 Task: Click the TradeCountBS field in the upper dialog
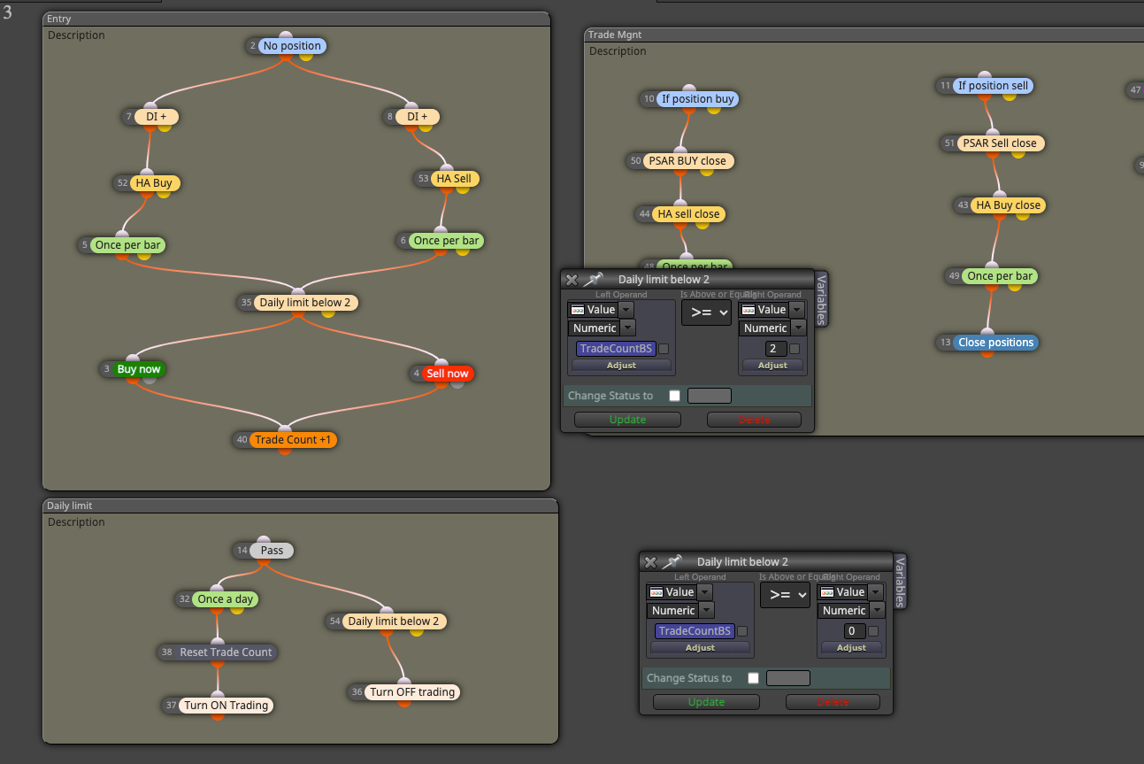(x=615, y=349)
